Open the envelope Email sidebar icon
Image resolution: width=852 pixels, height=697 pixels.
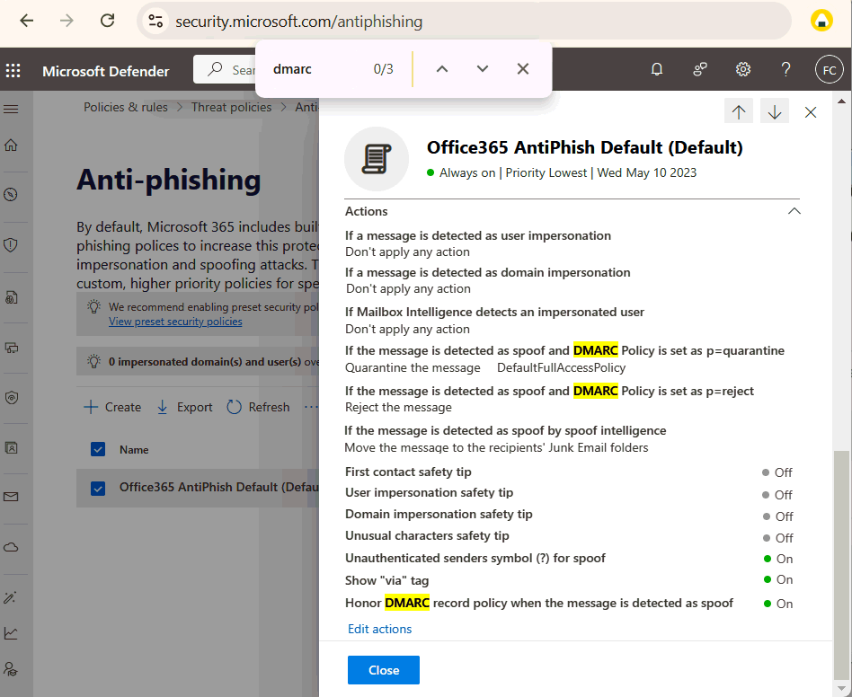(11, 496)
